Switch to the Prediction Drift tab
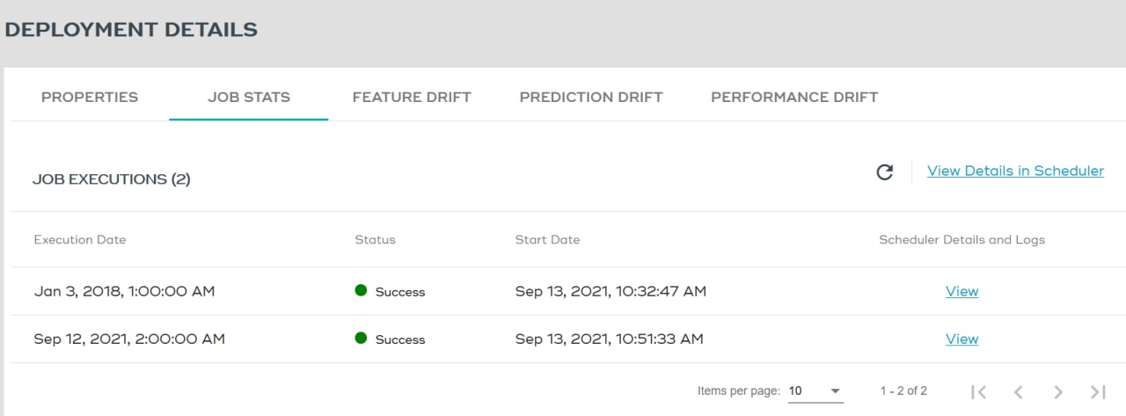Screen dimensions: 1126x416 (x=591, y=97)
